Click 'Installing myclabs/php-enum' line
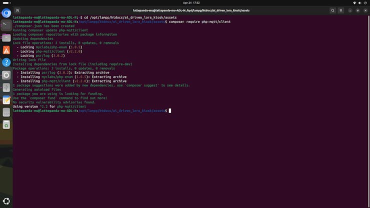Viewport: 370px width, 208px height. click(71, 77)
